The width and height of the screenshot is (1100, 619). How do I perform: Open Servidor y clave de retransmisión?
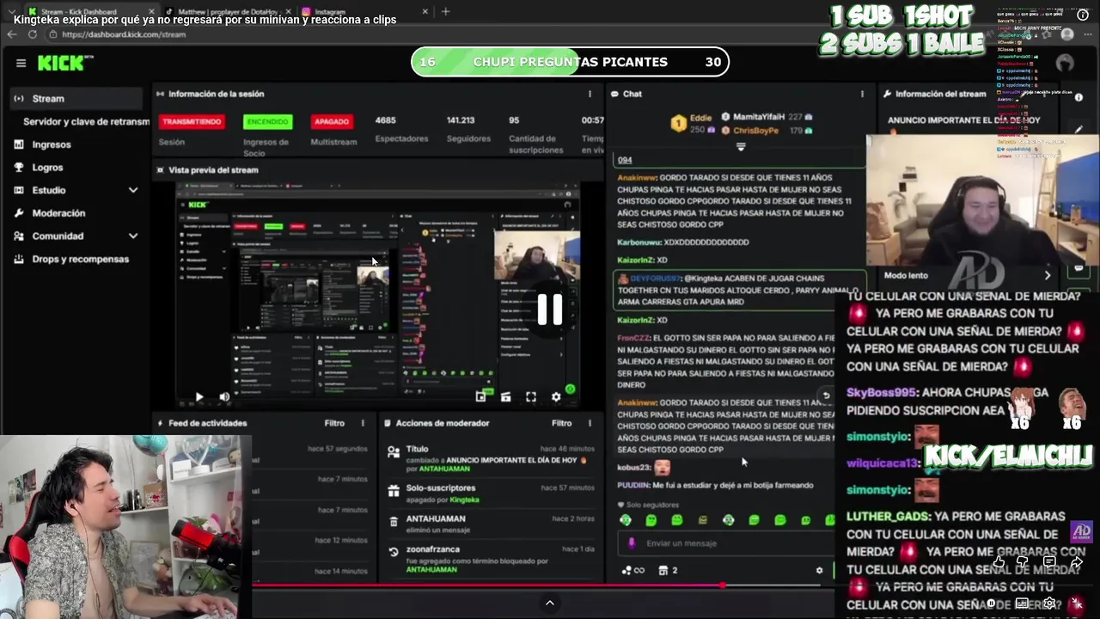click(x=86, y=121)
